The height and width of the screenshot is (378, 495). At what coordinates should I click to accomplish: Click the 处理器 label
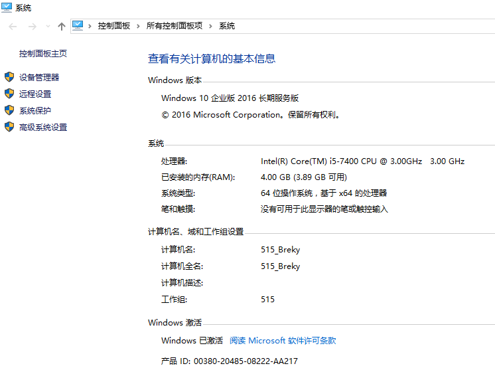[x=174, y=161]
